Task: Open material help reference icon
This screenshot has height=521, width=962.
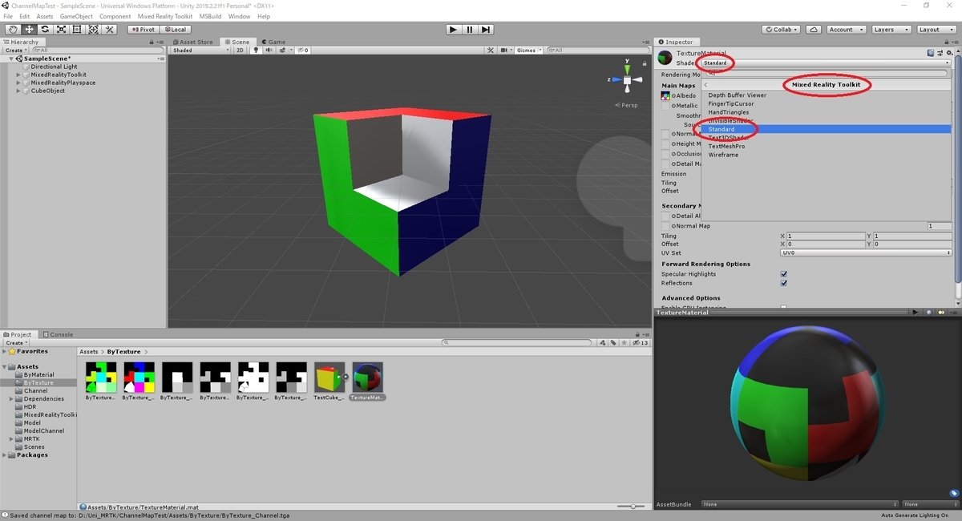Action: coord(930,53)
